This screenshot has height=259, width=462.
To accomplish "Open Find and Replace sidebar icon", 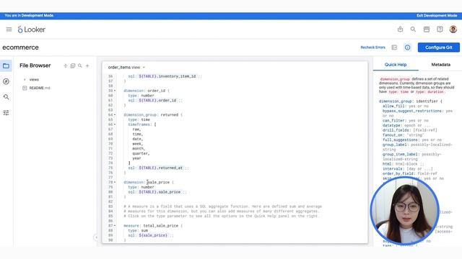I will pos(6,97).
